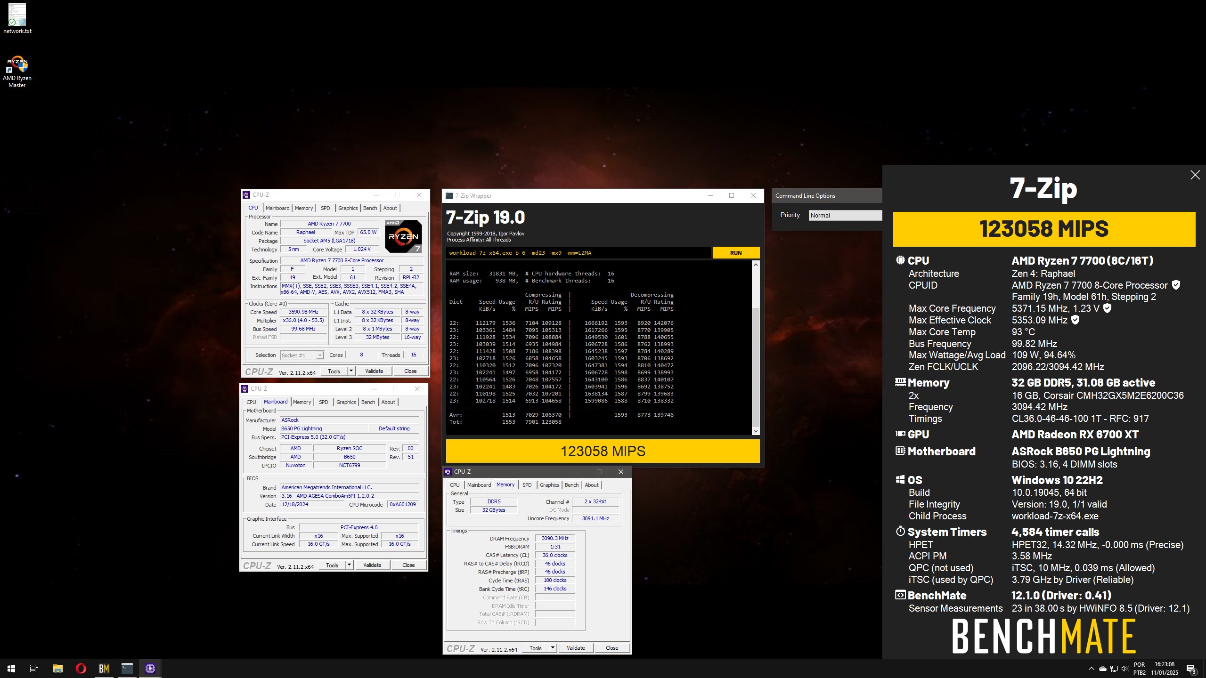Image resolution: width=1206 pixels, height=678 pixels.
Task: Click the 7-Zip output scrollbar thumb
Action: 756,366
